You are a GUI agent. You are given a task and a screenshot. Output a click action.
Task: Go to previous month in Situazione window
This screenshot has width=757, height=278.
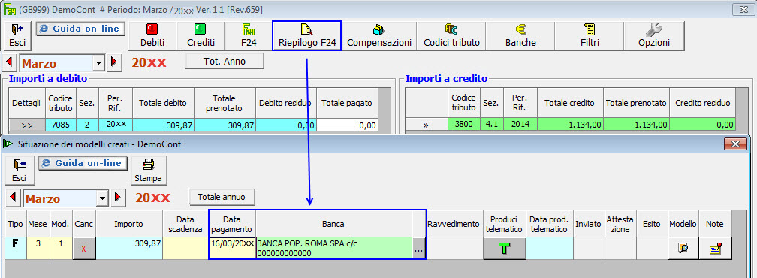coord(13,198)
